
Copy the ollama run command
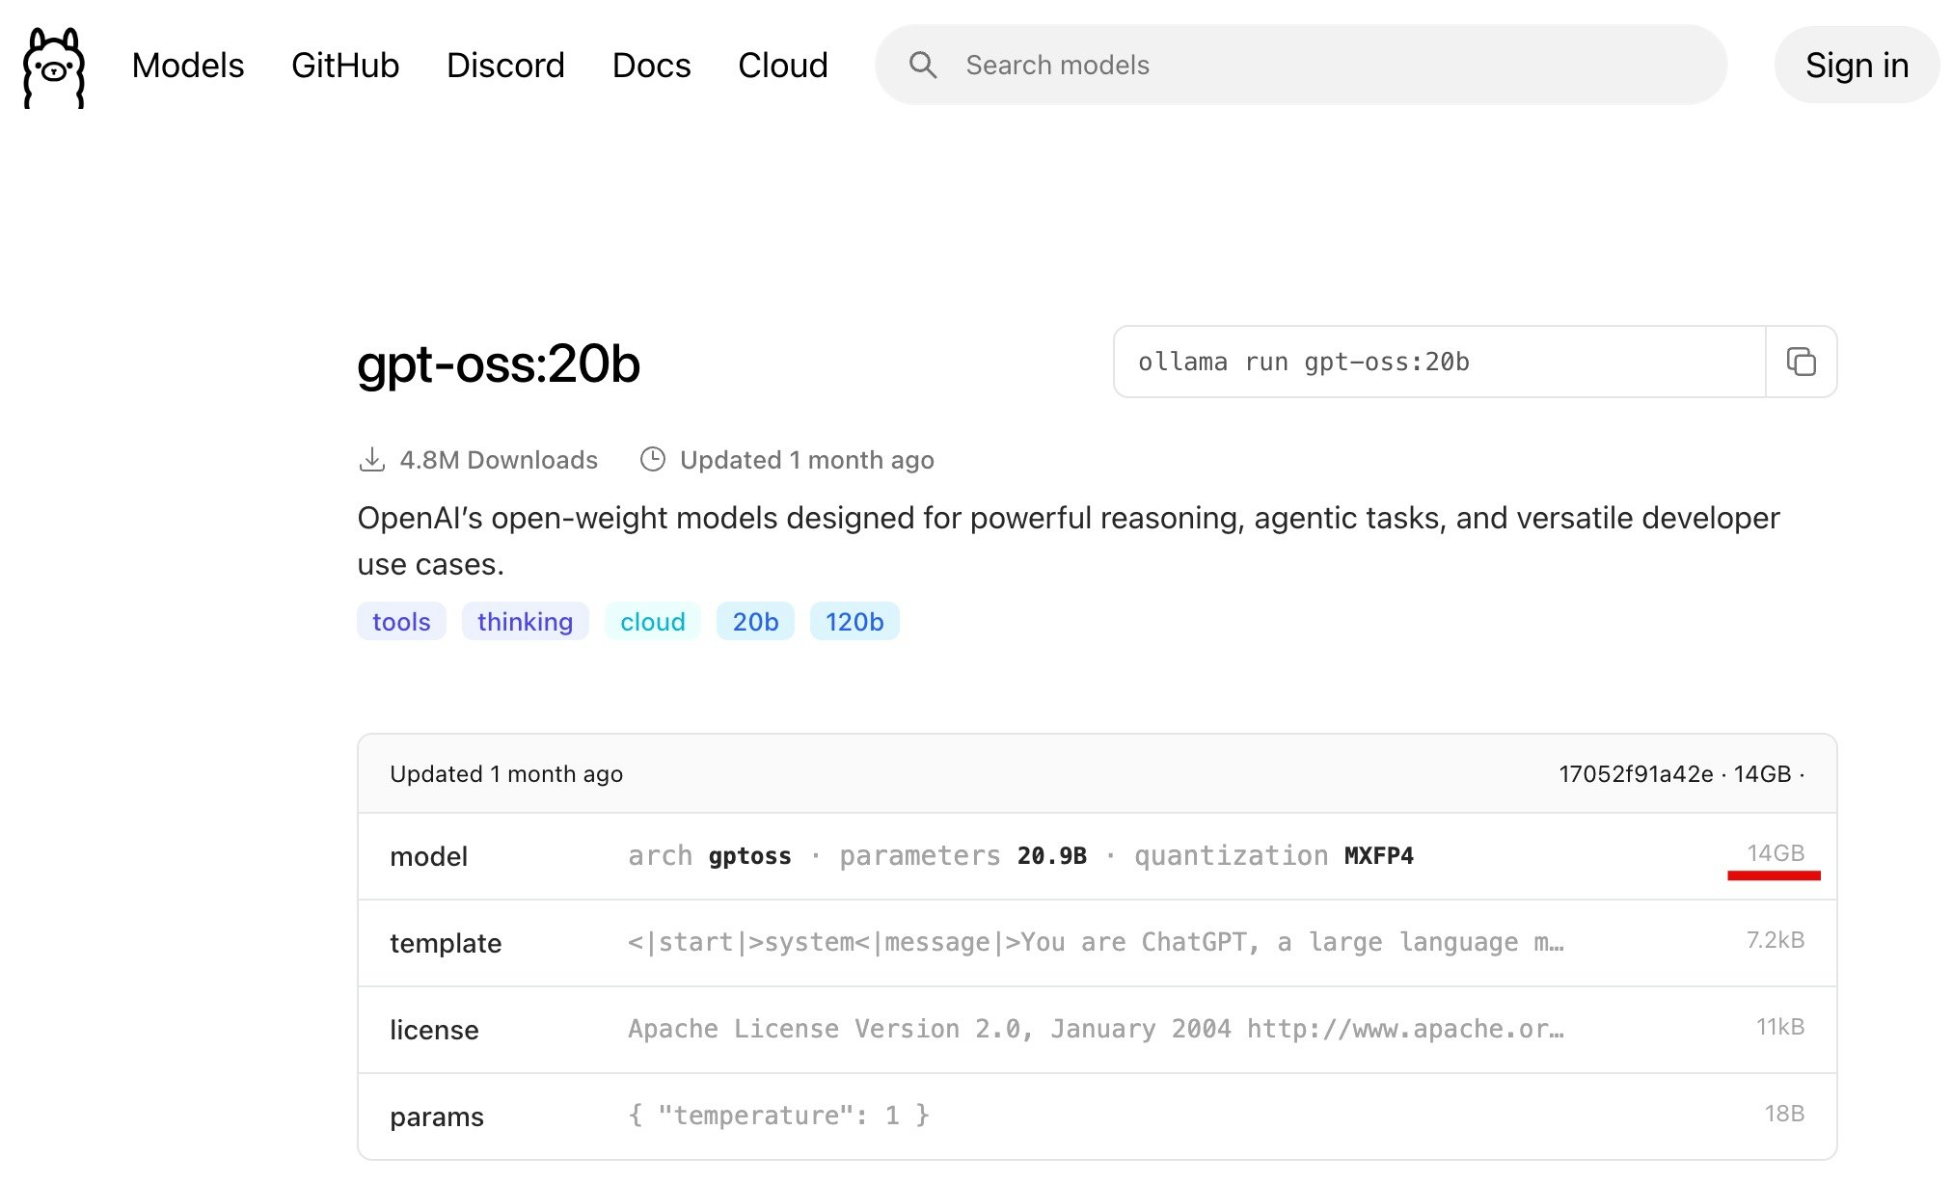pyautogui.click(x=1801, y=362)
